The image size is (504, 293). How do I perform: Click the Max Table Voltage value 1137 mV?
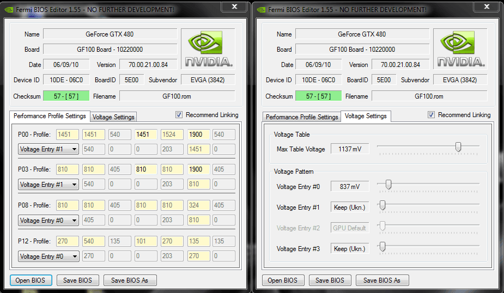point(350,149)
